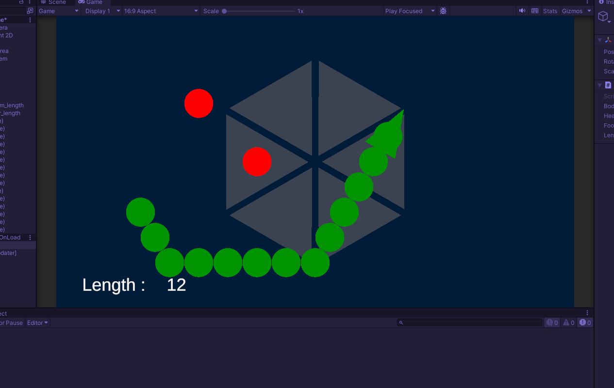Toggle console info message filter
Image resolution: width=614 pixels, height=388 pixels.
click(553, 322)
